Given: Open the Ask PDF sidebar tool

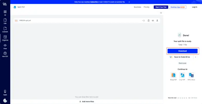Looking at the screenshot, I should coord(5,54).
